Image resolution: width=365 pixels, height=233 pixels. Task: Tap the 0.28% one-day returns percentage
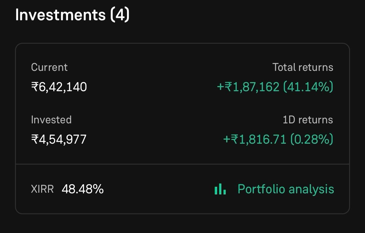[312, 139]
